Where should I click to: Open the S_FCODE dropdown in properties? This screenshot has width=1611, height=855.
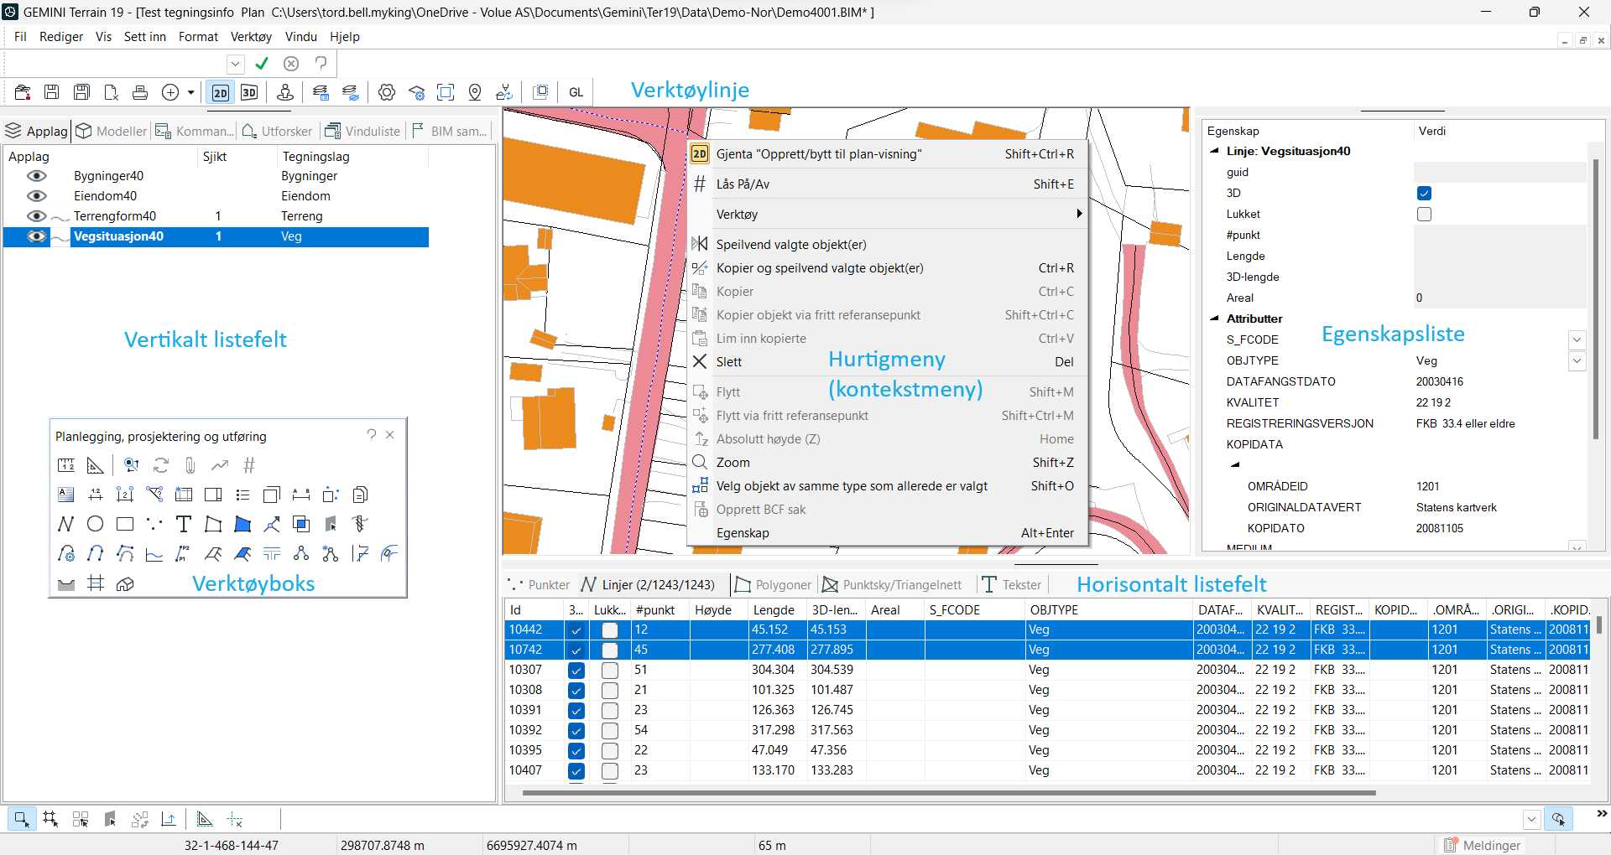coord(1577,339)
